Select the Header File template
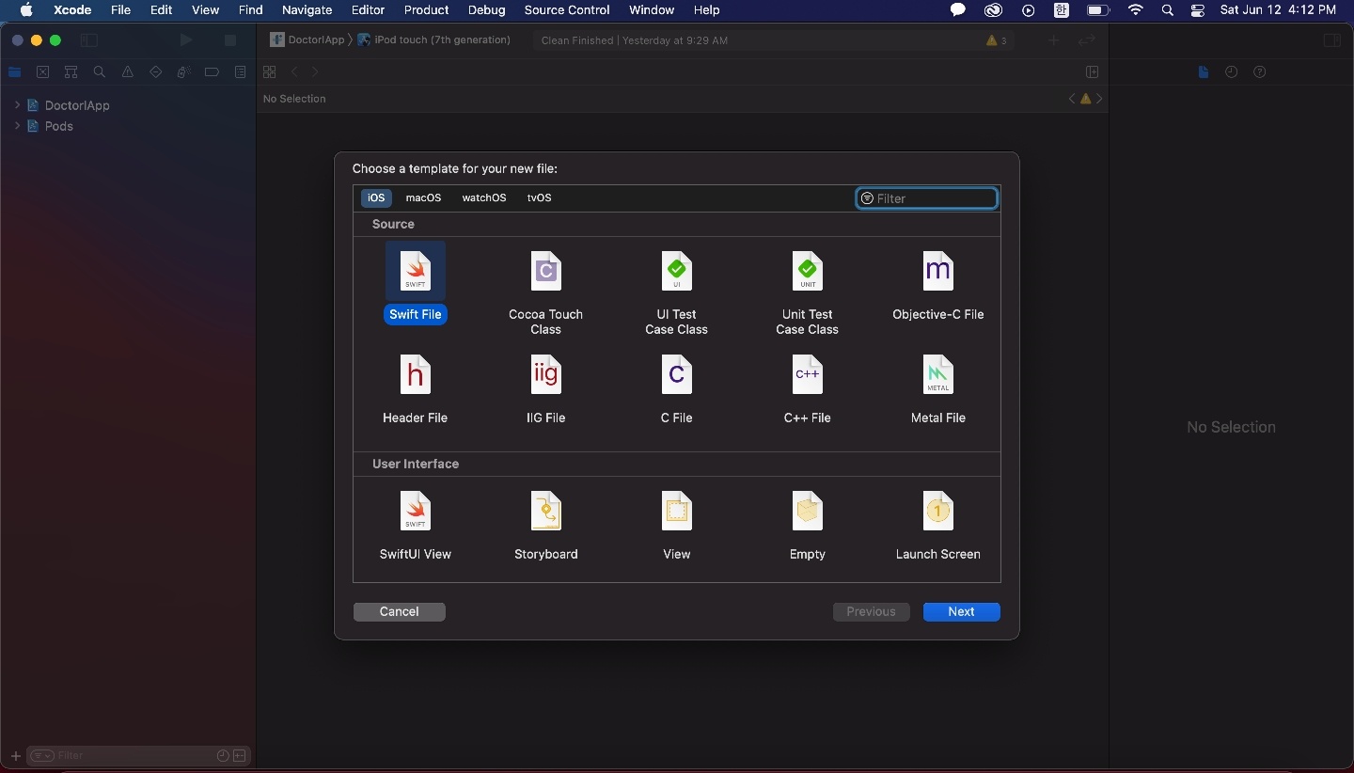The width and height of the screenshot is (1354, 773). tap(415, 389)
